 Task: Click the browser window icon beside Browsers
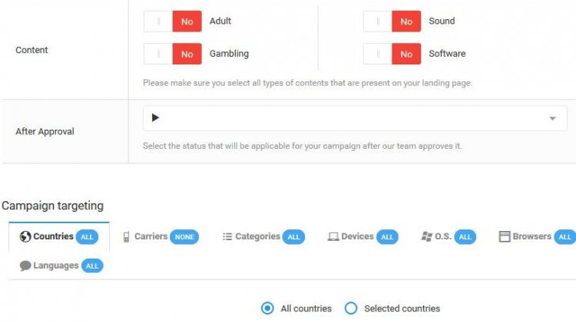(x=505, y=236)
